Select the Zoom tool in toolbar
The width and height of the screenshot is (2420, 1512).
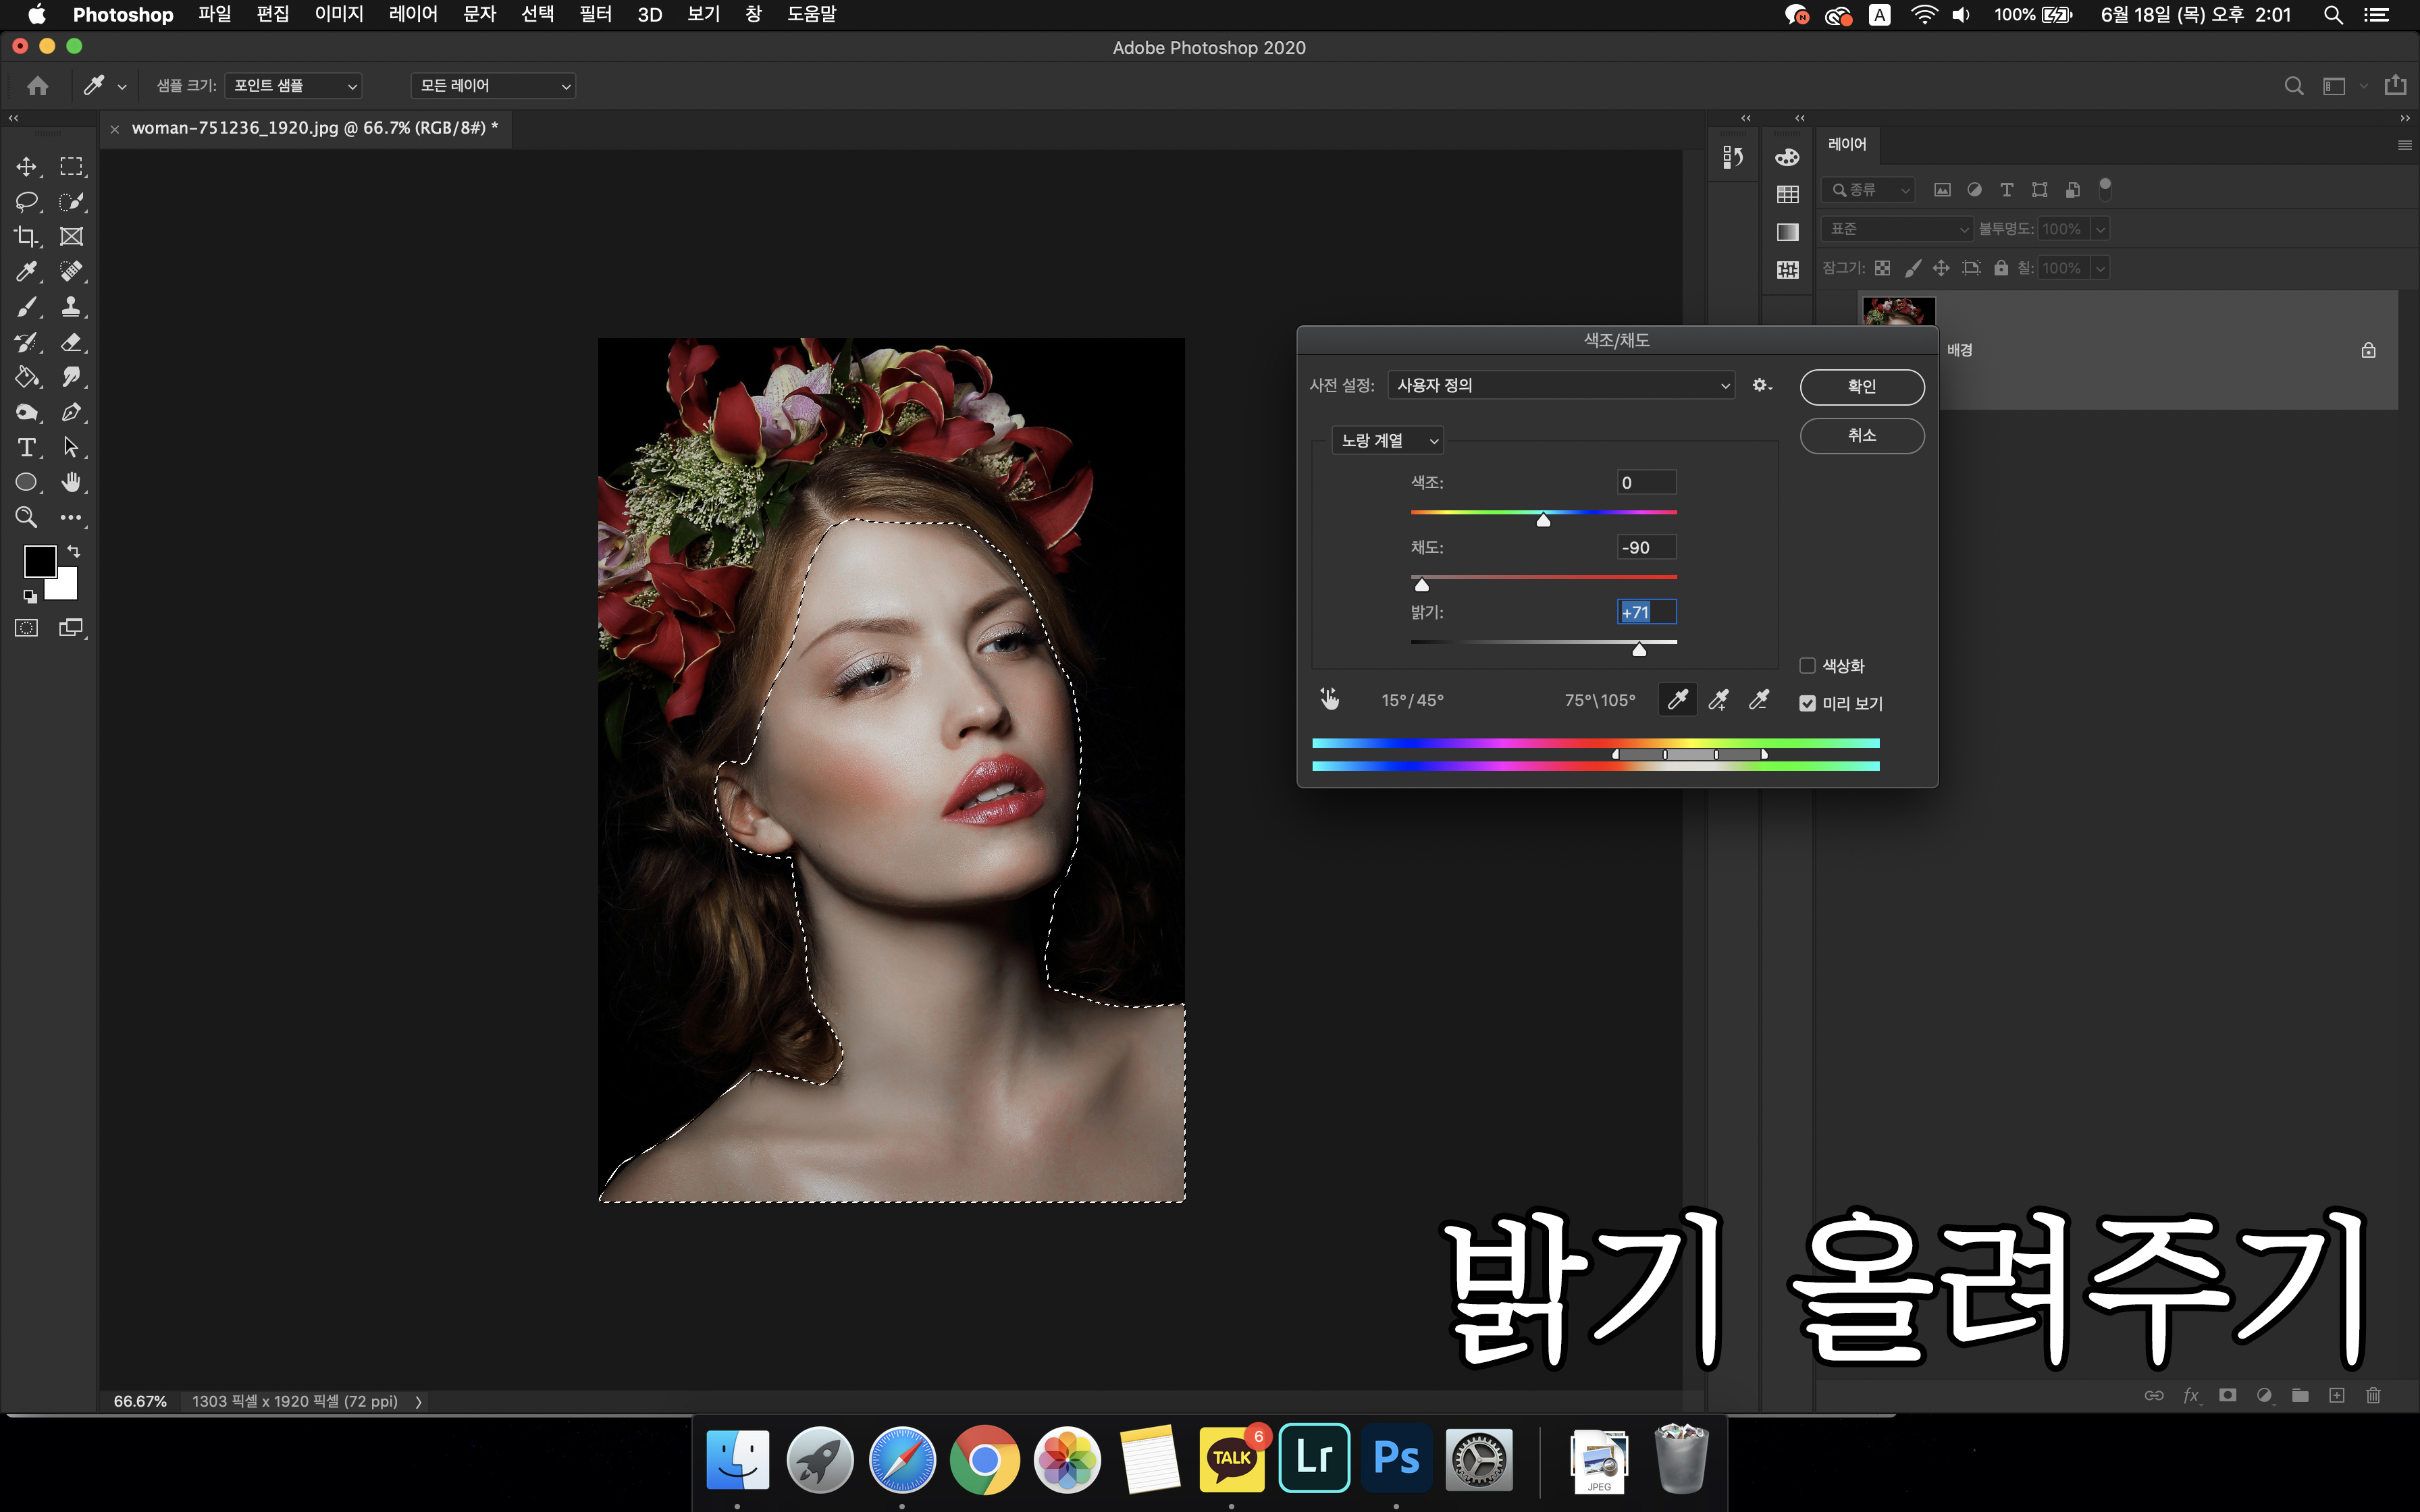[27, 517]
